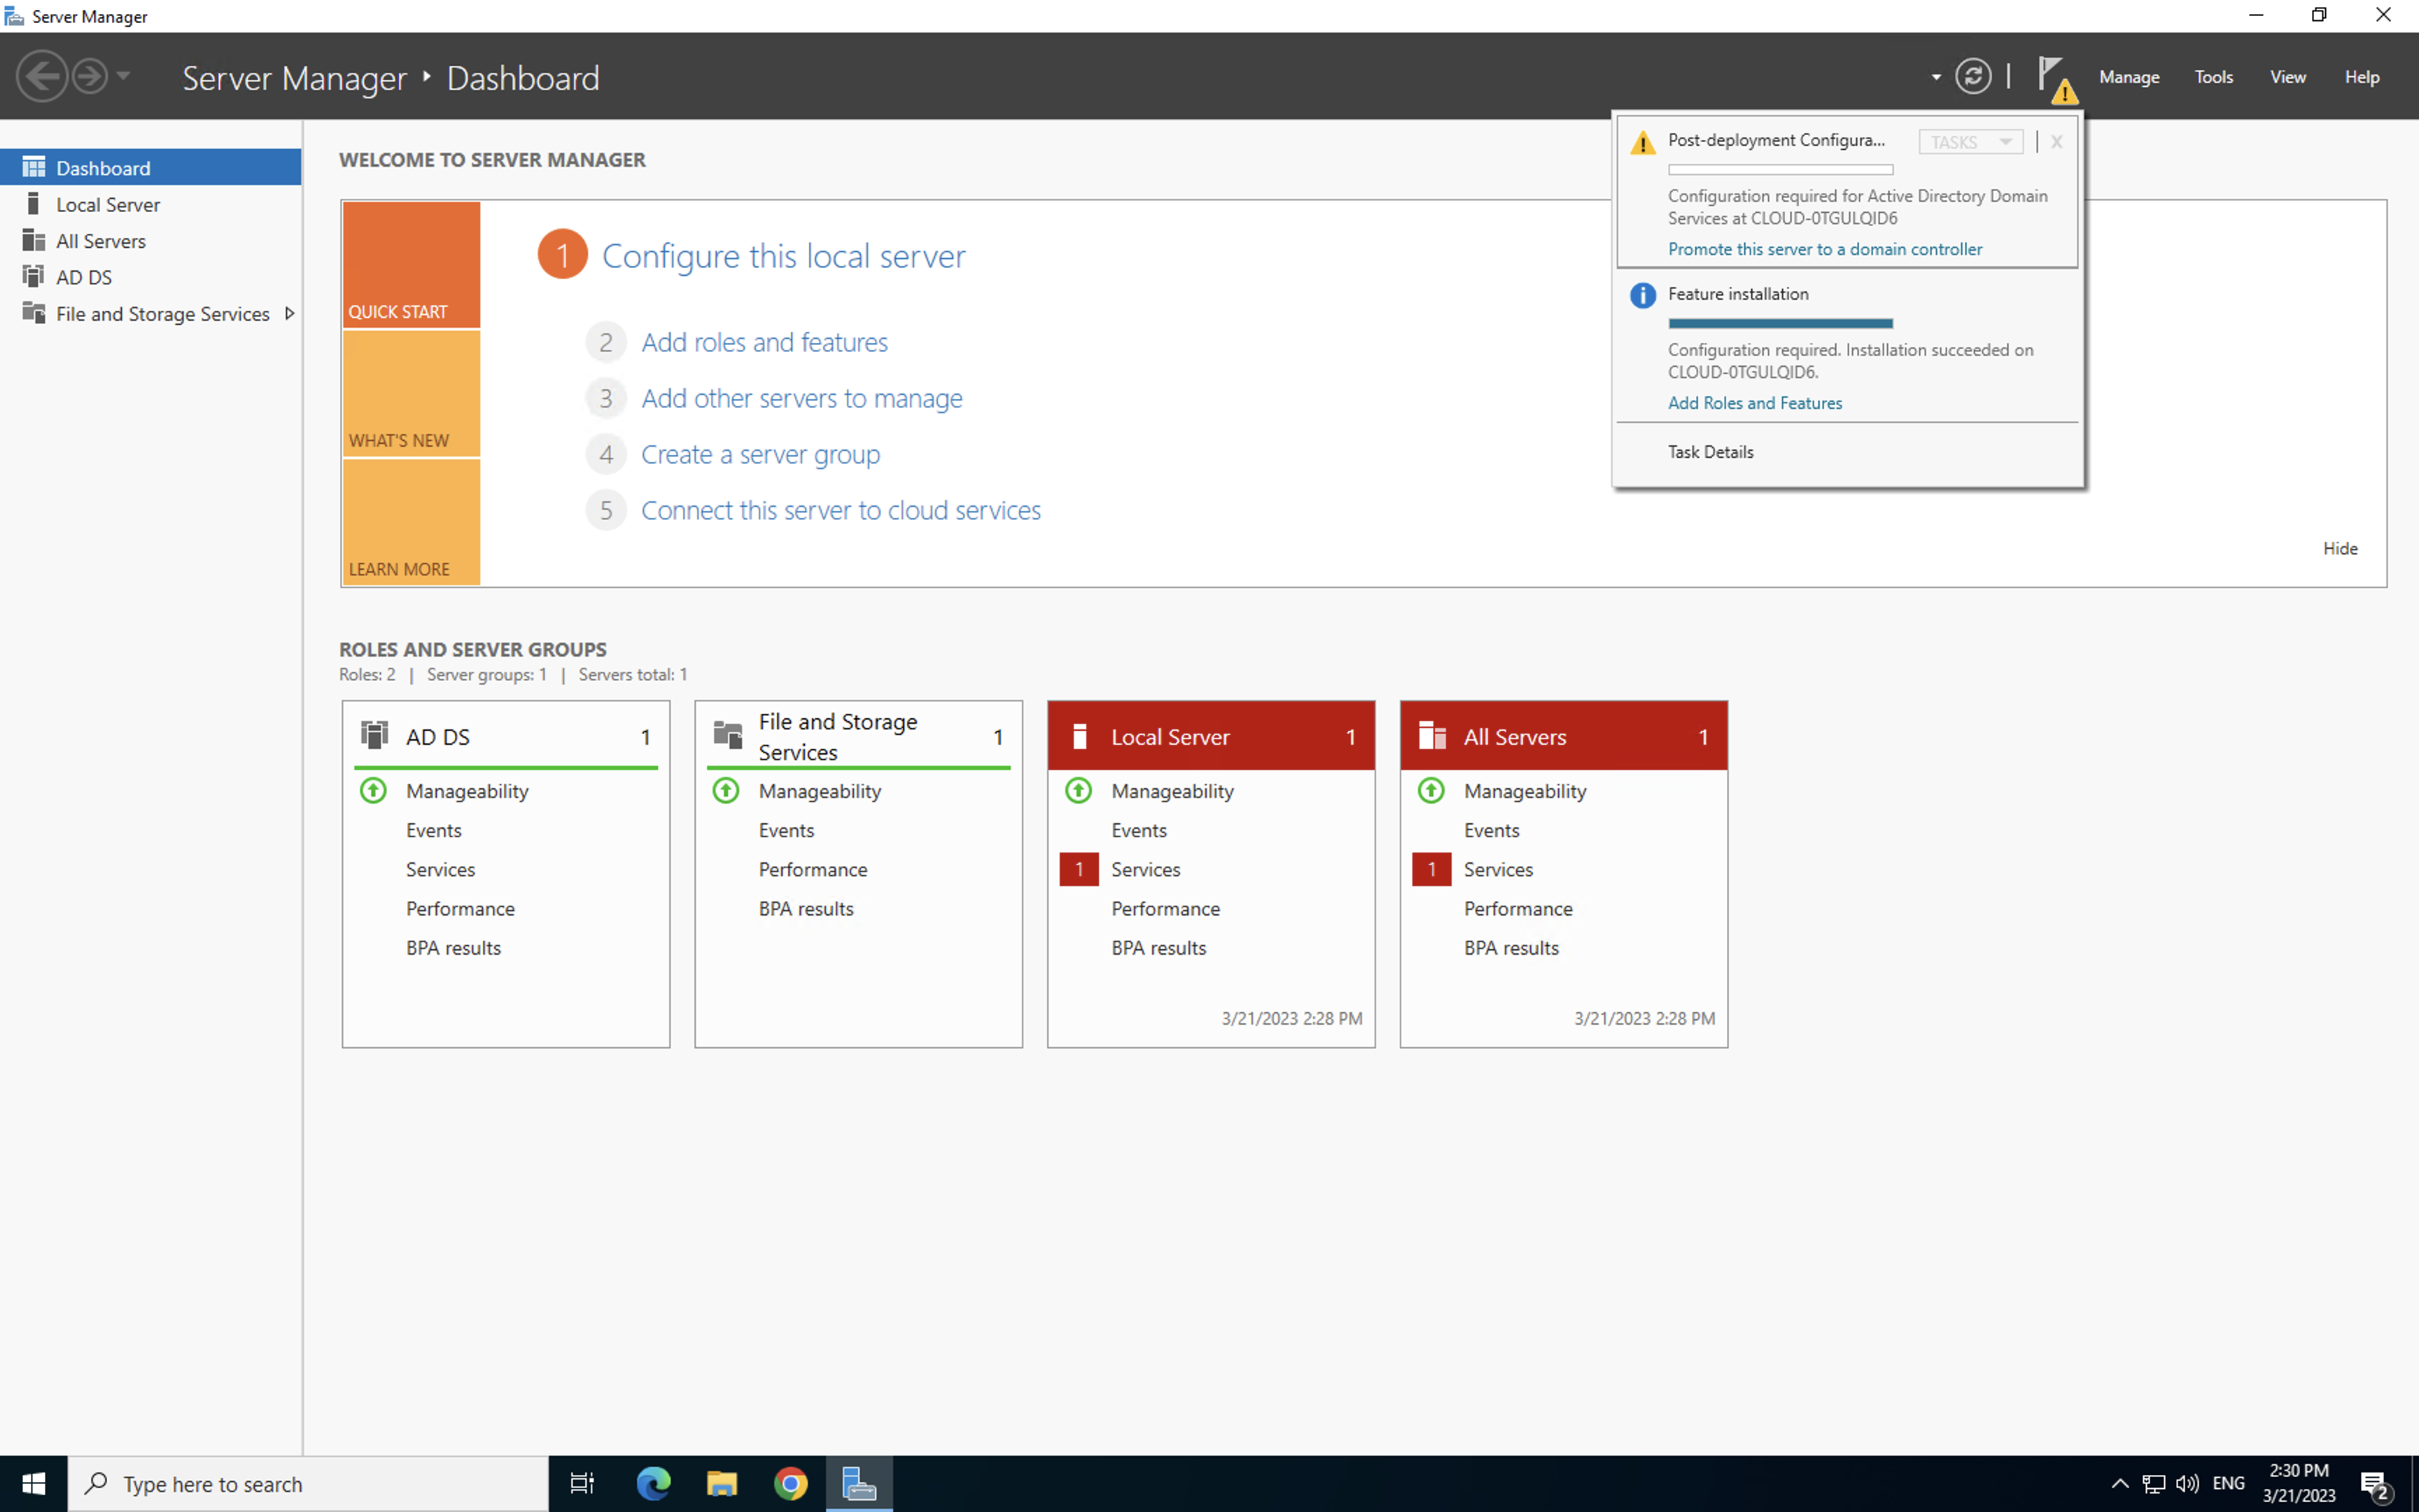Open the Tools menu
The image size is (2419, 1512).
pos(2213,77)
